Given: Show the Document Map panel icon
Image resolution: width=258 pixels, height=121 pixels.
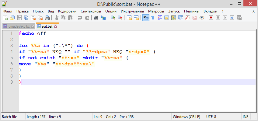Looking at the screenshot, I should 174,18.
